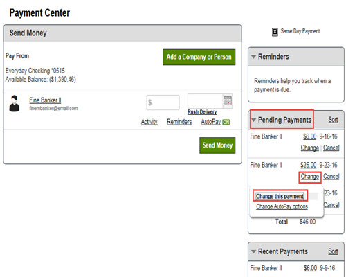Collapse the Recent Payments panel triangle
Screen dimensions: 346x277
tap(253, 251)
